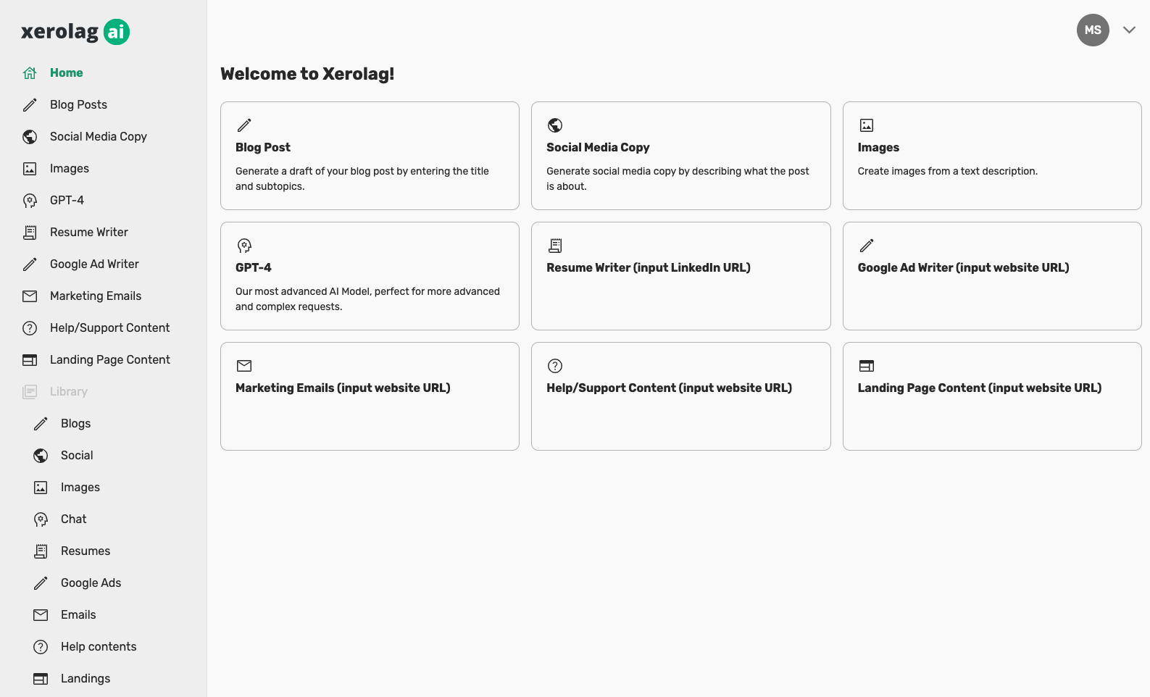Open Social under Library
Screen dimensions: 1150x697
77,456
